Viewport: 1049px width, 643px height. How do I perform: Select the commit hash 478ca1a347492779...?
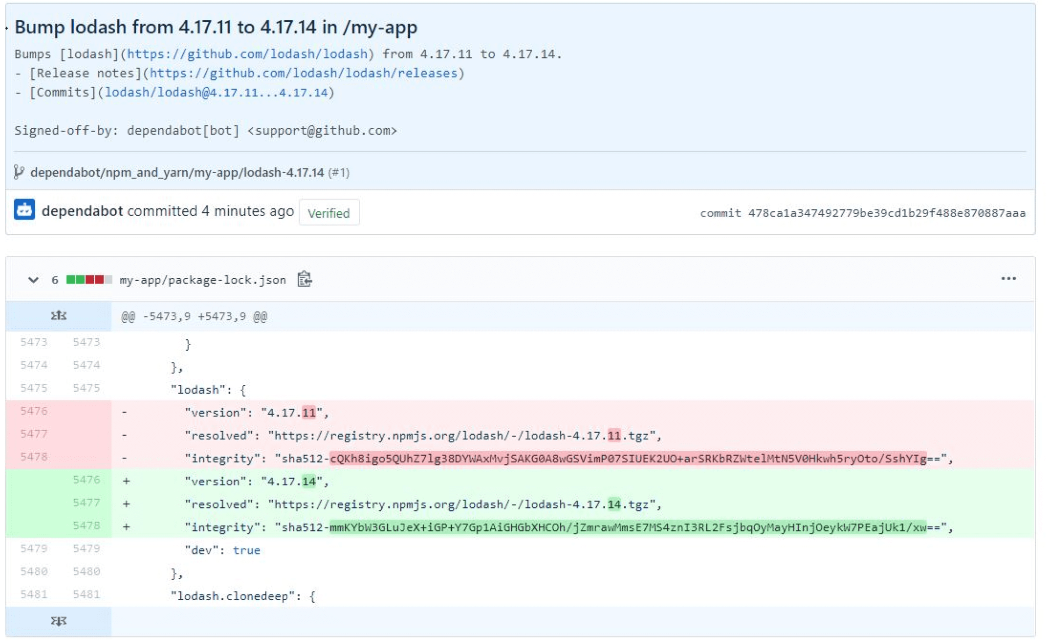887,213
